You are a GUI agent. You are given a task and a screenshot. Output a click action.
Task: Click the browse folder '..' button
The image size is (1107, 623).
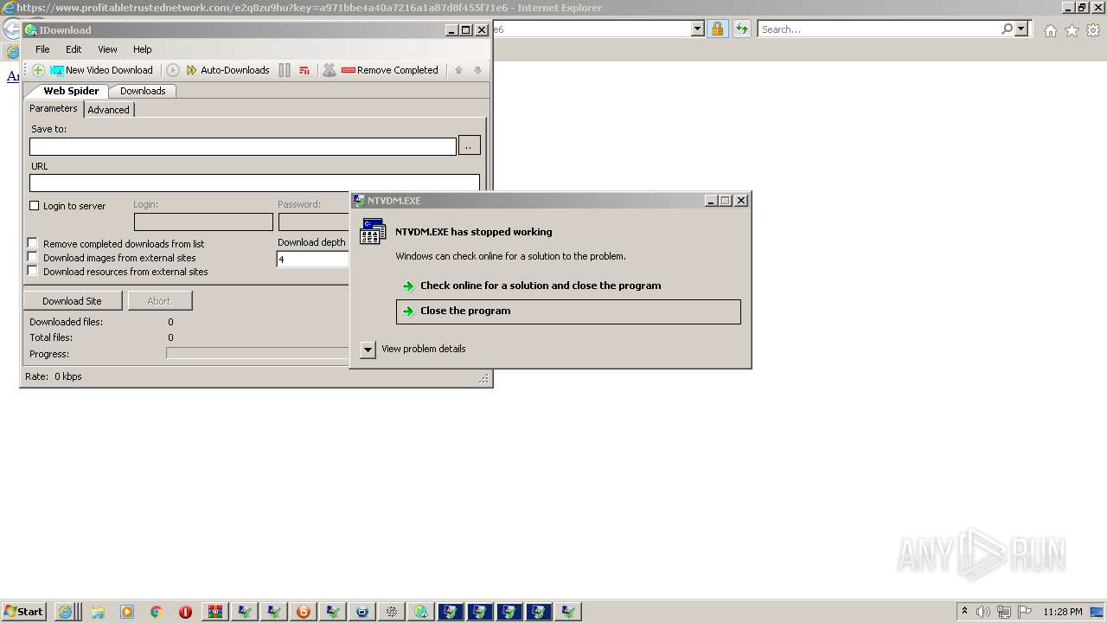469,145
